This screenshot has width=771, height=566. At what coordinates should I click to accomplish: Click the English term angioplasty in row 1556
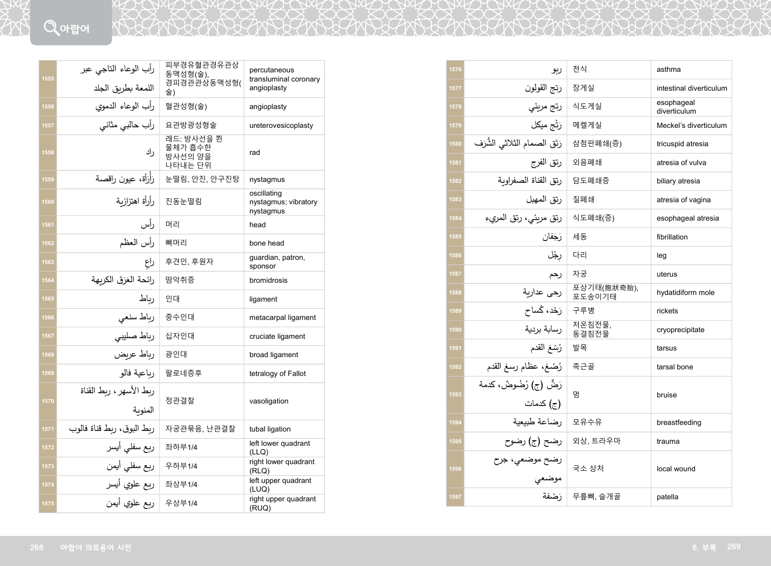268,106
